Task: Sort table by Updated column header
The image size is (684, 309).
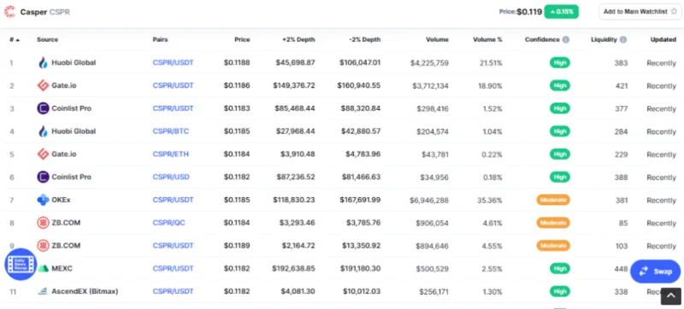Action: pyautogui.click(x=663, y=39)
